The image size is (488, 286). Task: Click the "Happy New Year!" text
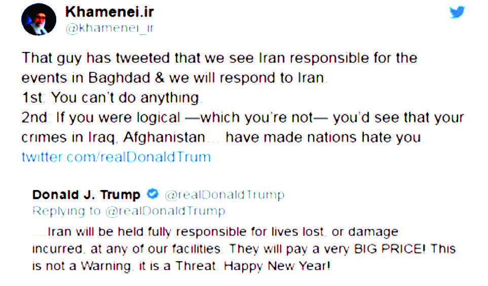point(278,265)
